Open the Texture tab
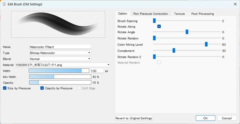Screen dimensions: 240x124 [x=179, y=14]
